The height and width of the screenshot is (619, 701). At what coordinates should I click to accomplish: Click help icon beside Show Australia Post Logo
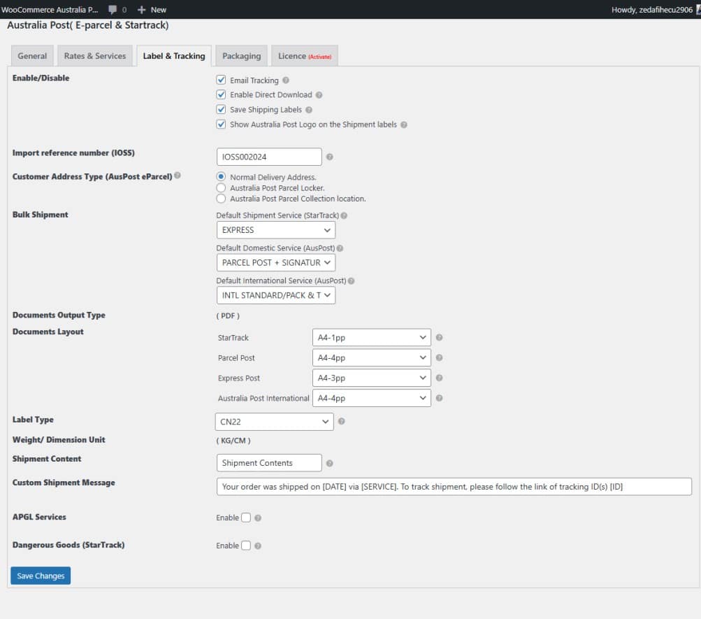tap(404, 124)
